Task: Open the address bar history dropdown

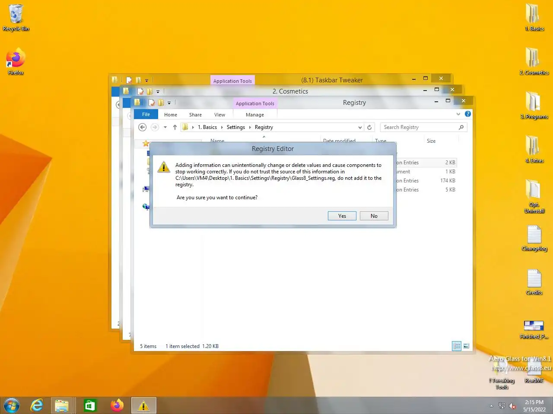Action: point(360,127)
